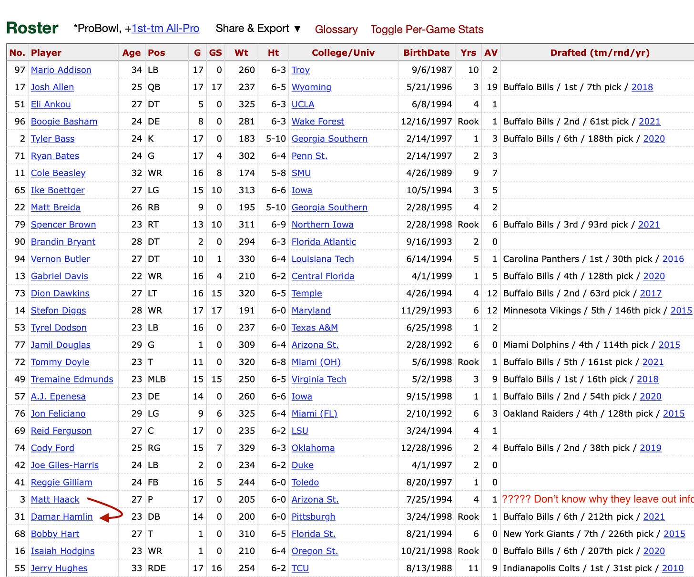
Task: Open the Pittsburgh college link
Action: pos(314,516)
